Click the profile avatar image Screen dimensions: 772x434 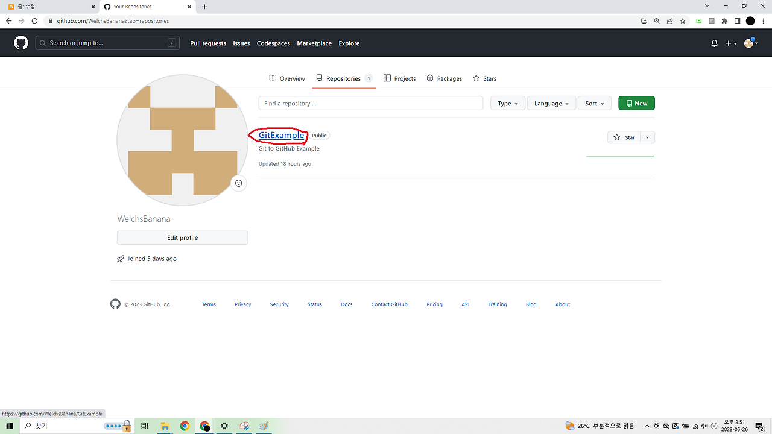(183, 140)
